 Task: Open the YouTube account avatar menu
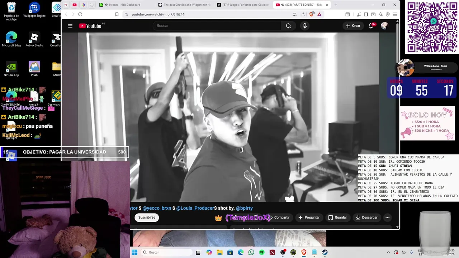tap(384, 26)
